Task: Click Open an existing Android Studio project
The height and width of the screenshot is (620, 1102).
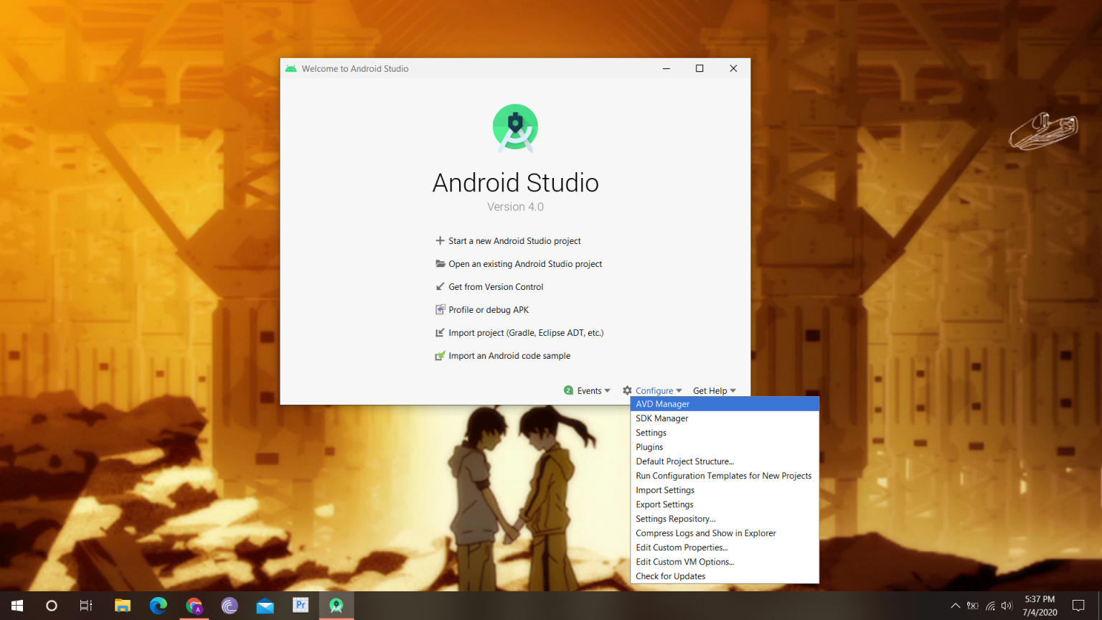Action: pos(525,263)
